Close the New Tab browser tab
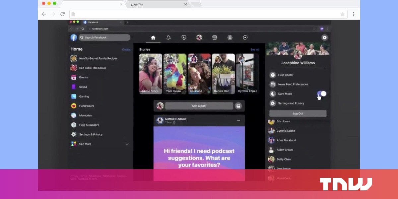This screenshot has height=199, width=398. tap(185, 5)
